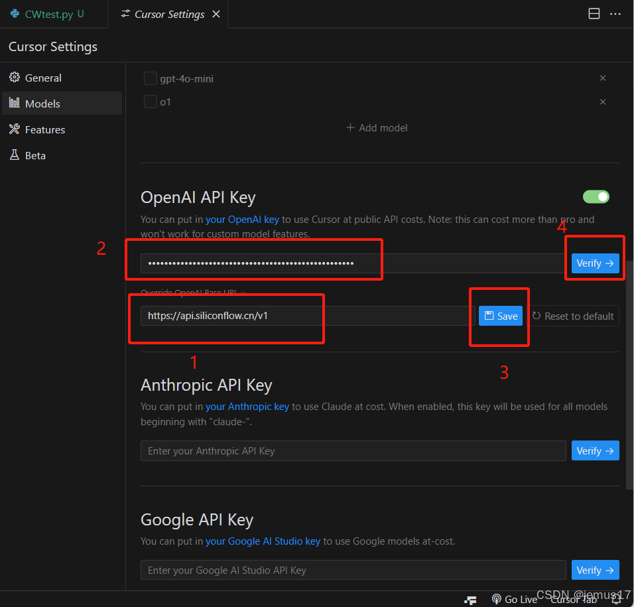This screenshot has width=634, height=607.
Task: Click the Beta flask icon
Action: click(x=15, y=155)
